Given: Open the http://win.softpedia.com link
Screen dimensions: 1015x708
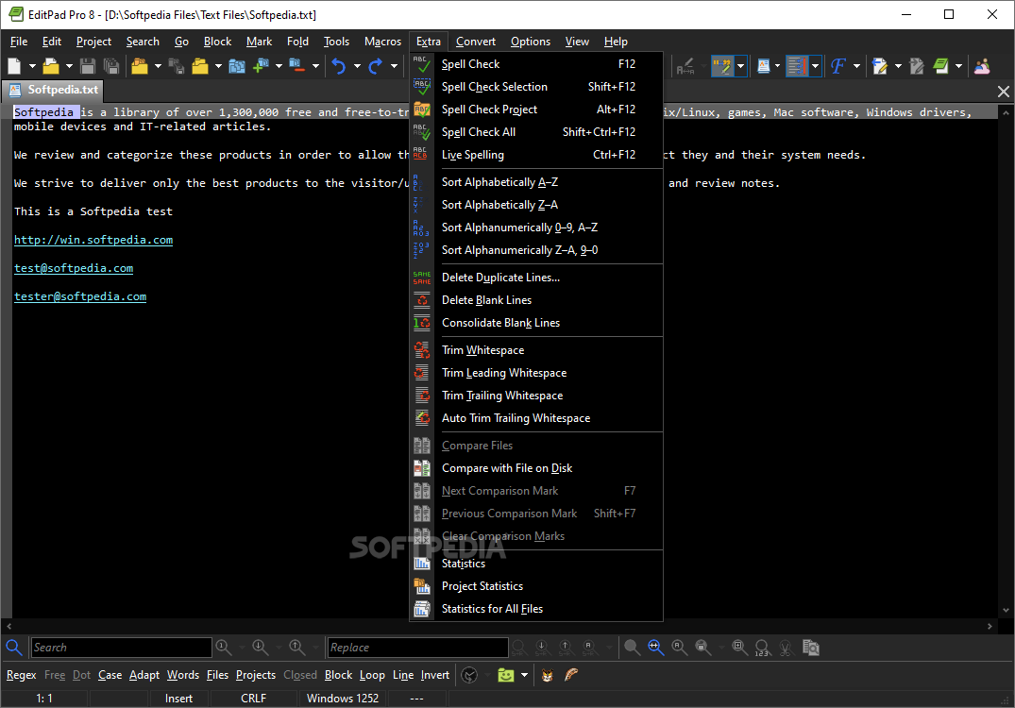Looking at the screenshot, I should pos(93,240).
